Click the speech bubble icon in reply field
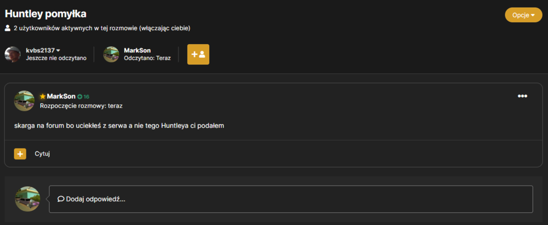548x225 pixels. [x=61, y=199]
